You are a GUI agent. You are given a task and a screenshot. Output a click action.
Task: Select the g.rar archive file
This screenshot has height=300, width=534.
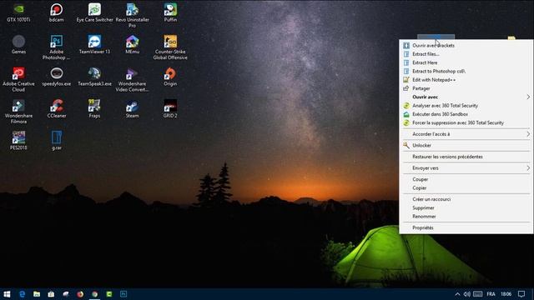click(56, 141)
